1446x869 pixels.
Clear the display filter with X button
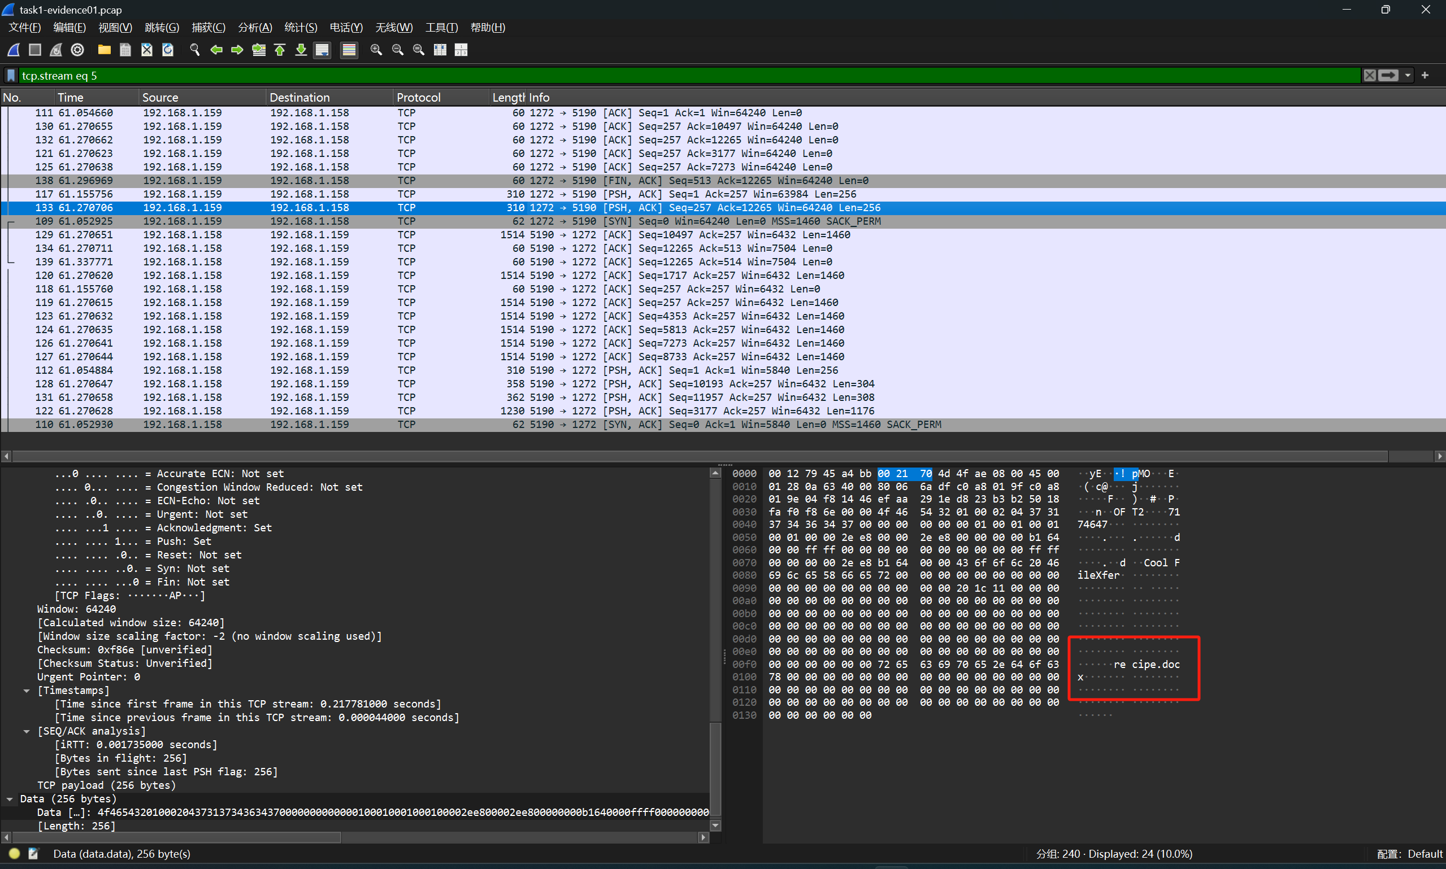point(1369,76)
